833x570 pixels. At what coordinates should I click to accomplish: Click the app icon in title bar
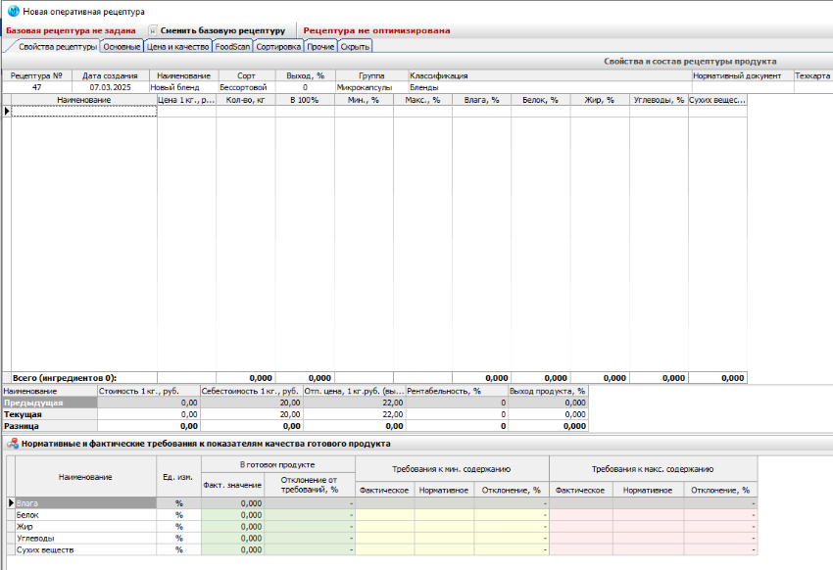point(13,11)
